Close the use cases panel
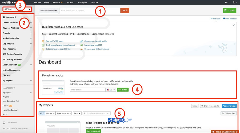Image resolution: width=240 pixels, height=133 pixels. (234, 25)
